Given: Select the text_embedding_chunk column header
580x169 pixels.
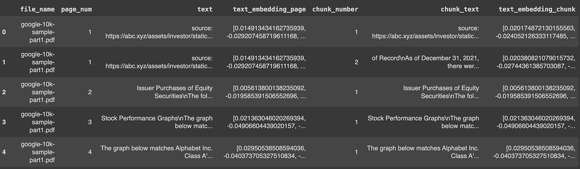Looking at the screenshot, I should point(536,9).
